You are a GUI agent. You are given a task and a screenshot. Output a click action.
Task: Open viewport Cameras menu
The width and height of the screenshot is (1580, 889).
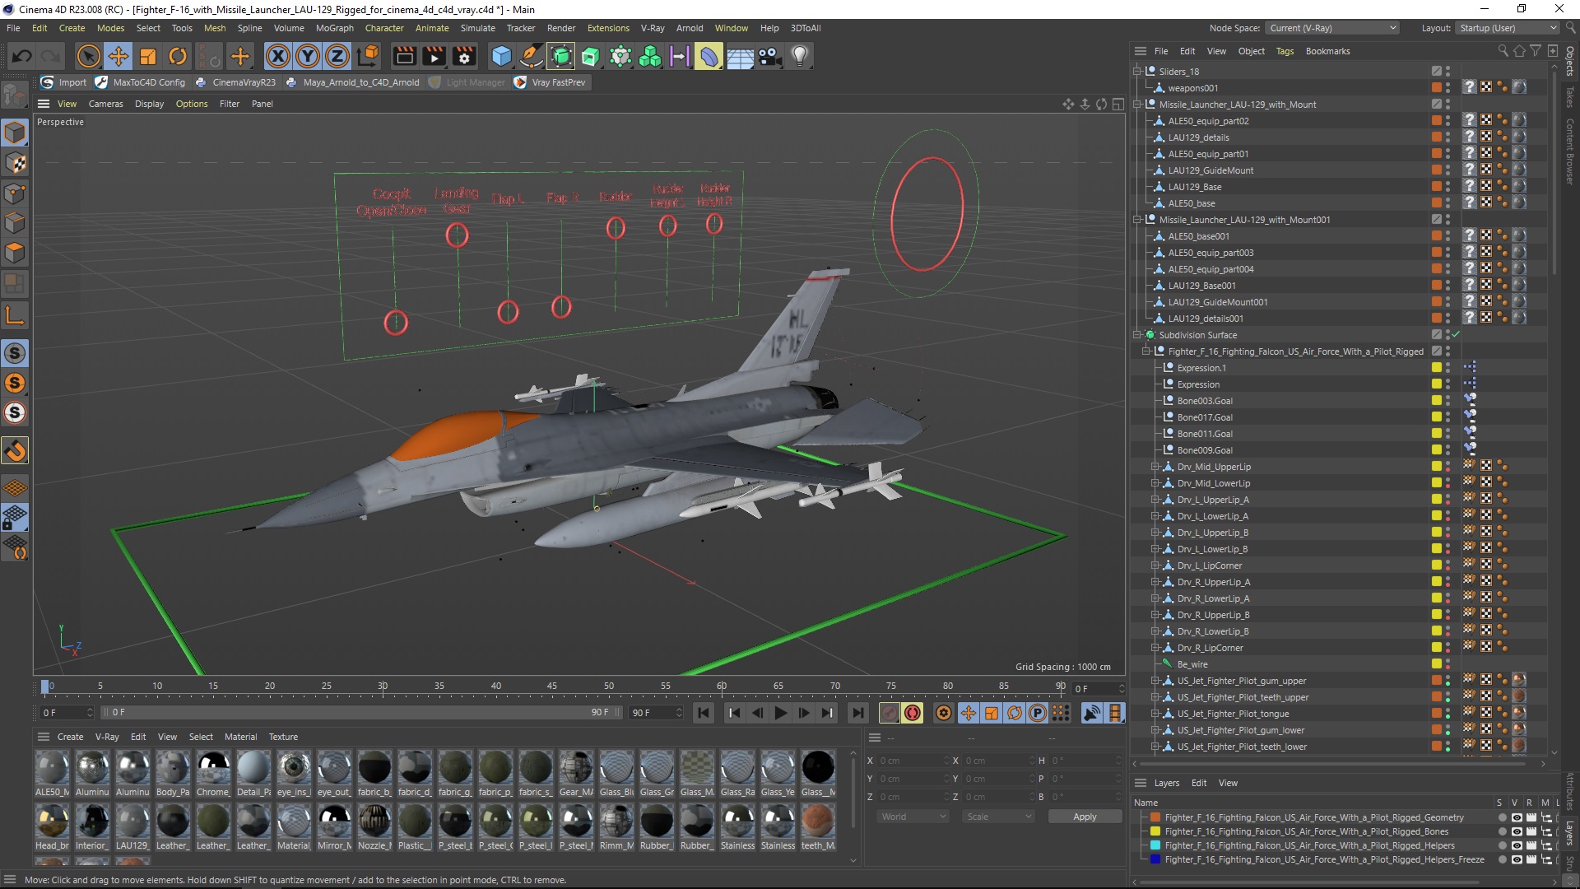pyautogui.click(x=105, y=104)
